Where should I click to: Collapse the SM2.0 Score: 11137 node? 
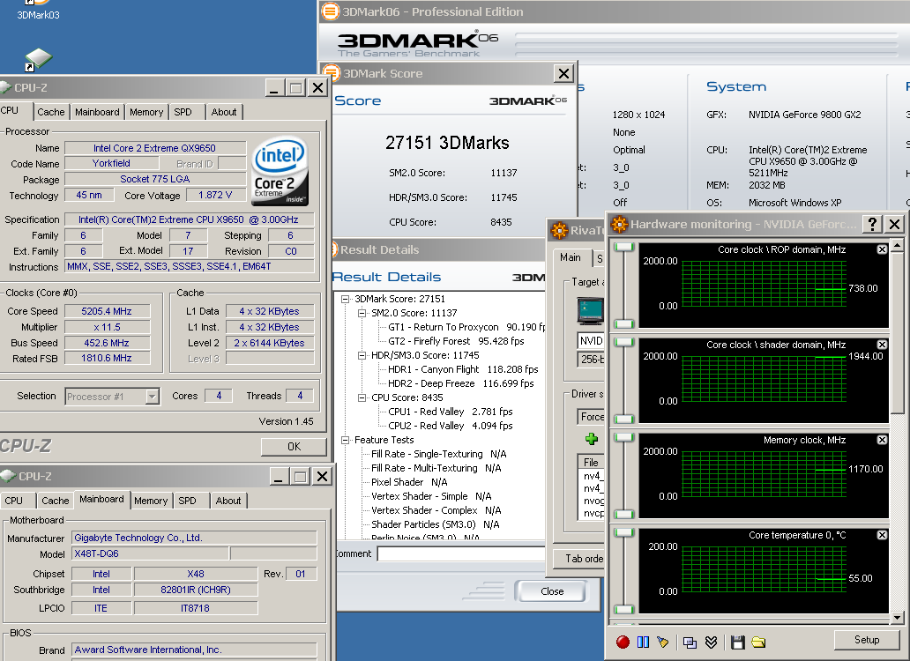pos(362,313)
